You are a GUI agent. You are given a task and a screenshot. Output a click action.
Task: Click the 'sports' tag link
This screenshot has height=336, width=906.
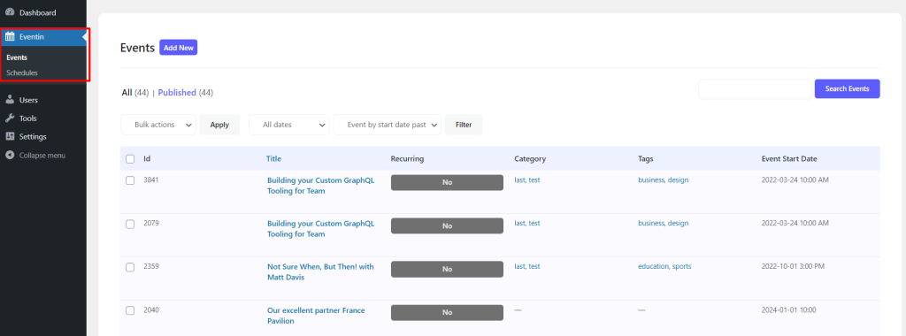(682, 267)
